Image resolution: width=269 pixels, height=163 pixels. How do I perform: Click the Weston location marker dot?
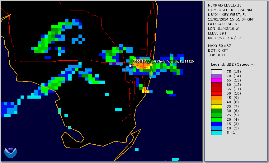pos(130,66)
